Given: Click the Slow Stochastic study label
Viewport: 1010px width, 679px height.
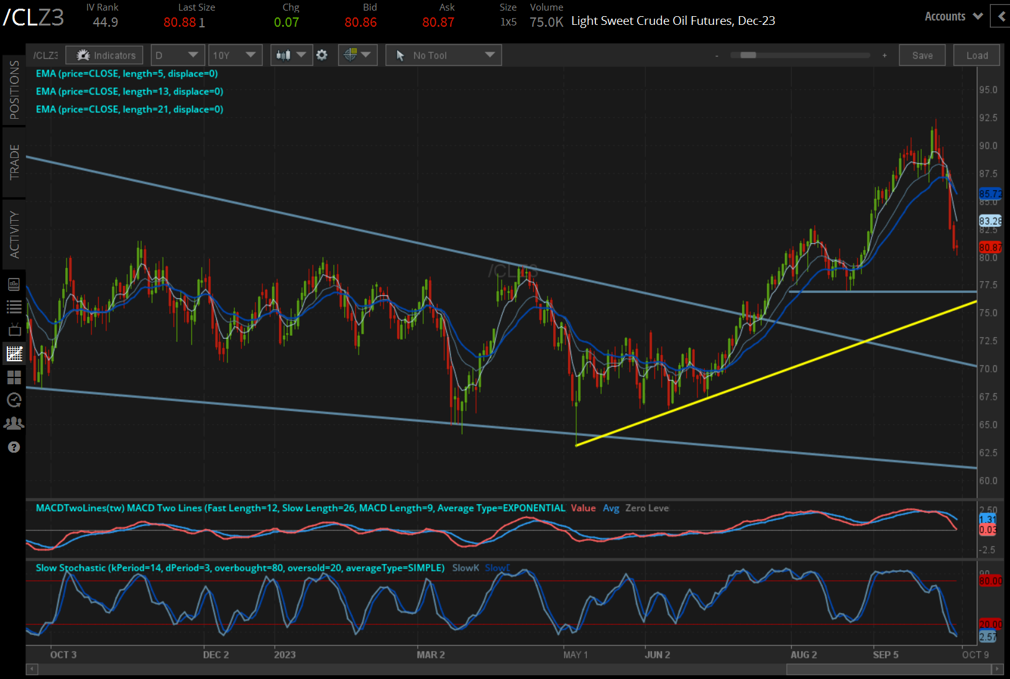Looking at the screenshot, I should [x=240, y=568].
